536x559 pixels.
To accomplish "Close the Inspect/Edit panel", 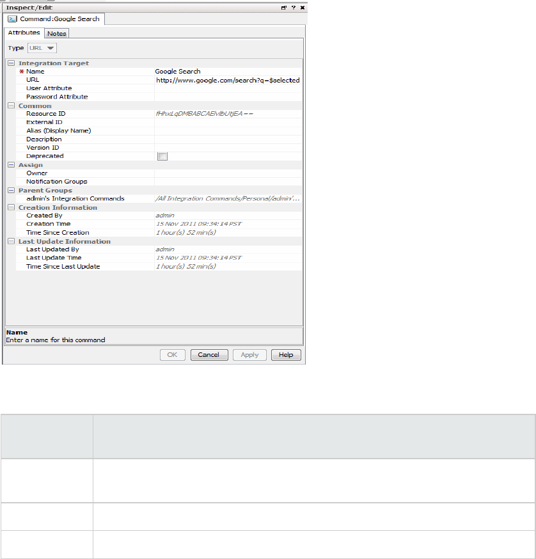I will 303,8.
